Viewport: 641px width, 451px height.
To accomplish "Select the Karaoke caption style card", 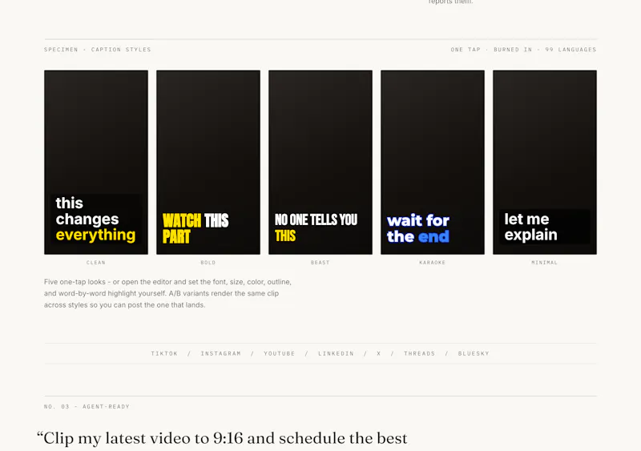I will pyautogui.click(x=433, y=163).
